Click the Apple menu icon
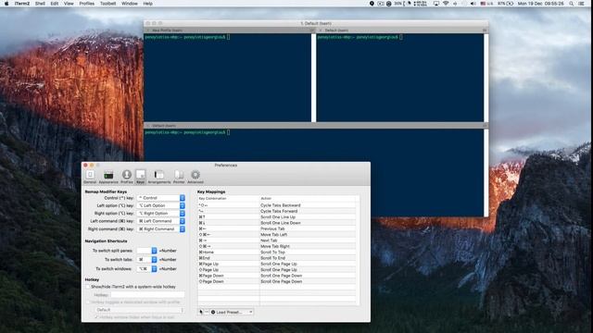Screen dimensions: 593x333 [x=6, y=4]
